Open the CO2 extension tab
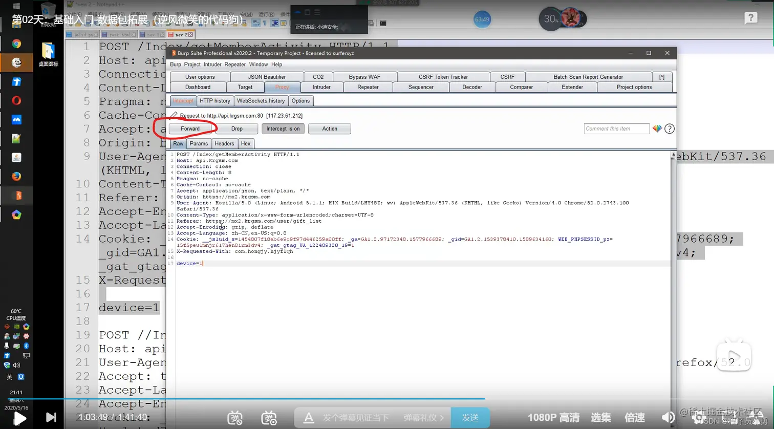This screenshot has width=774, height=429. click(318, 77)
